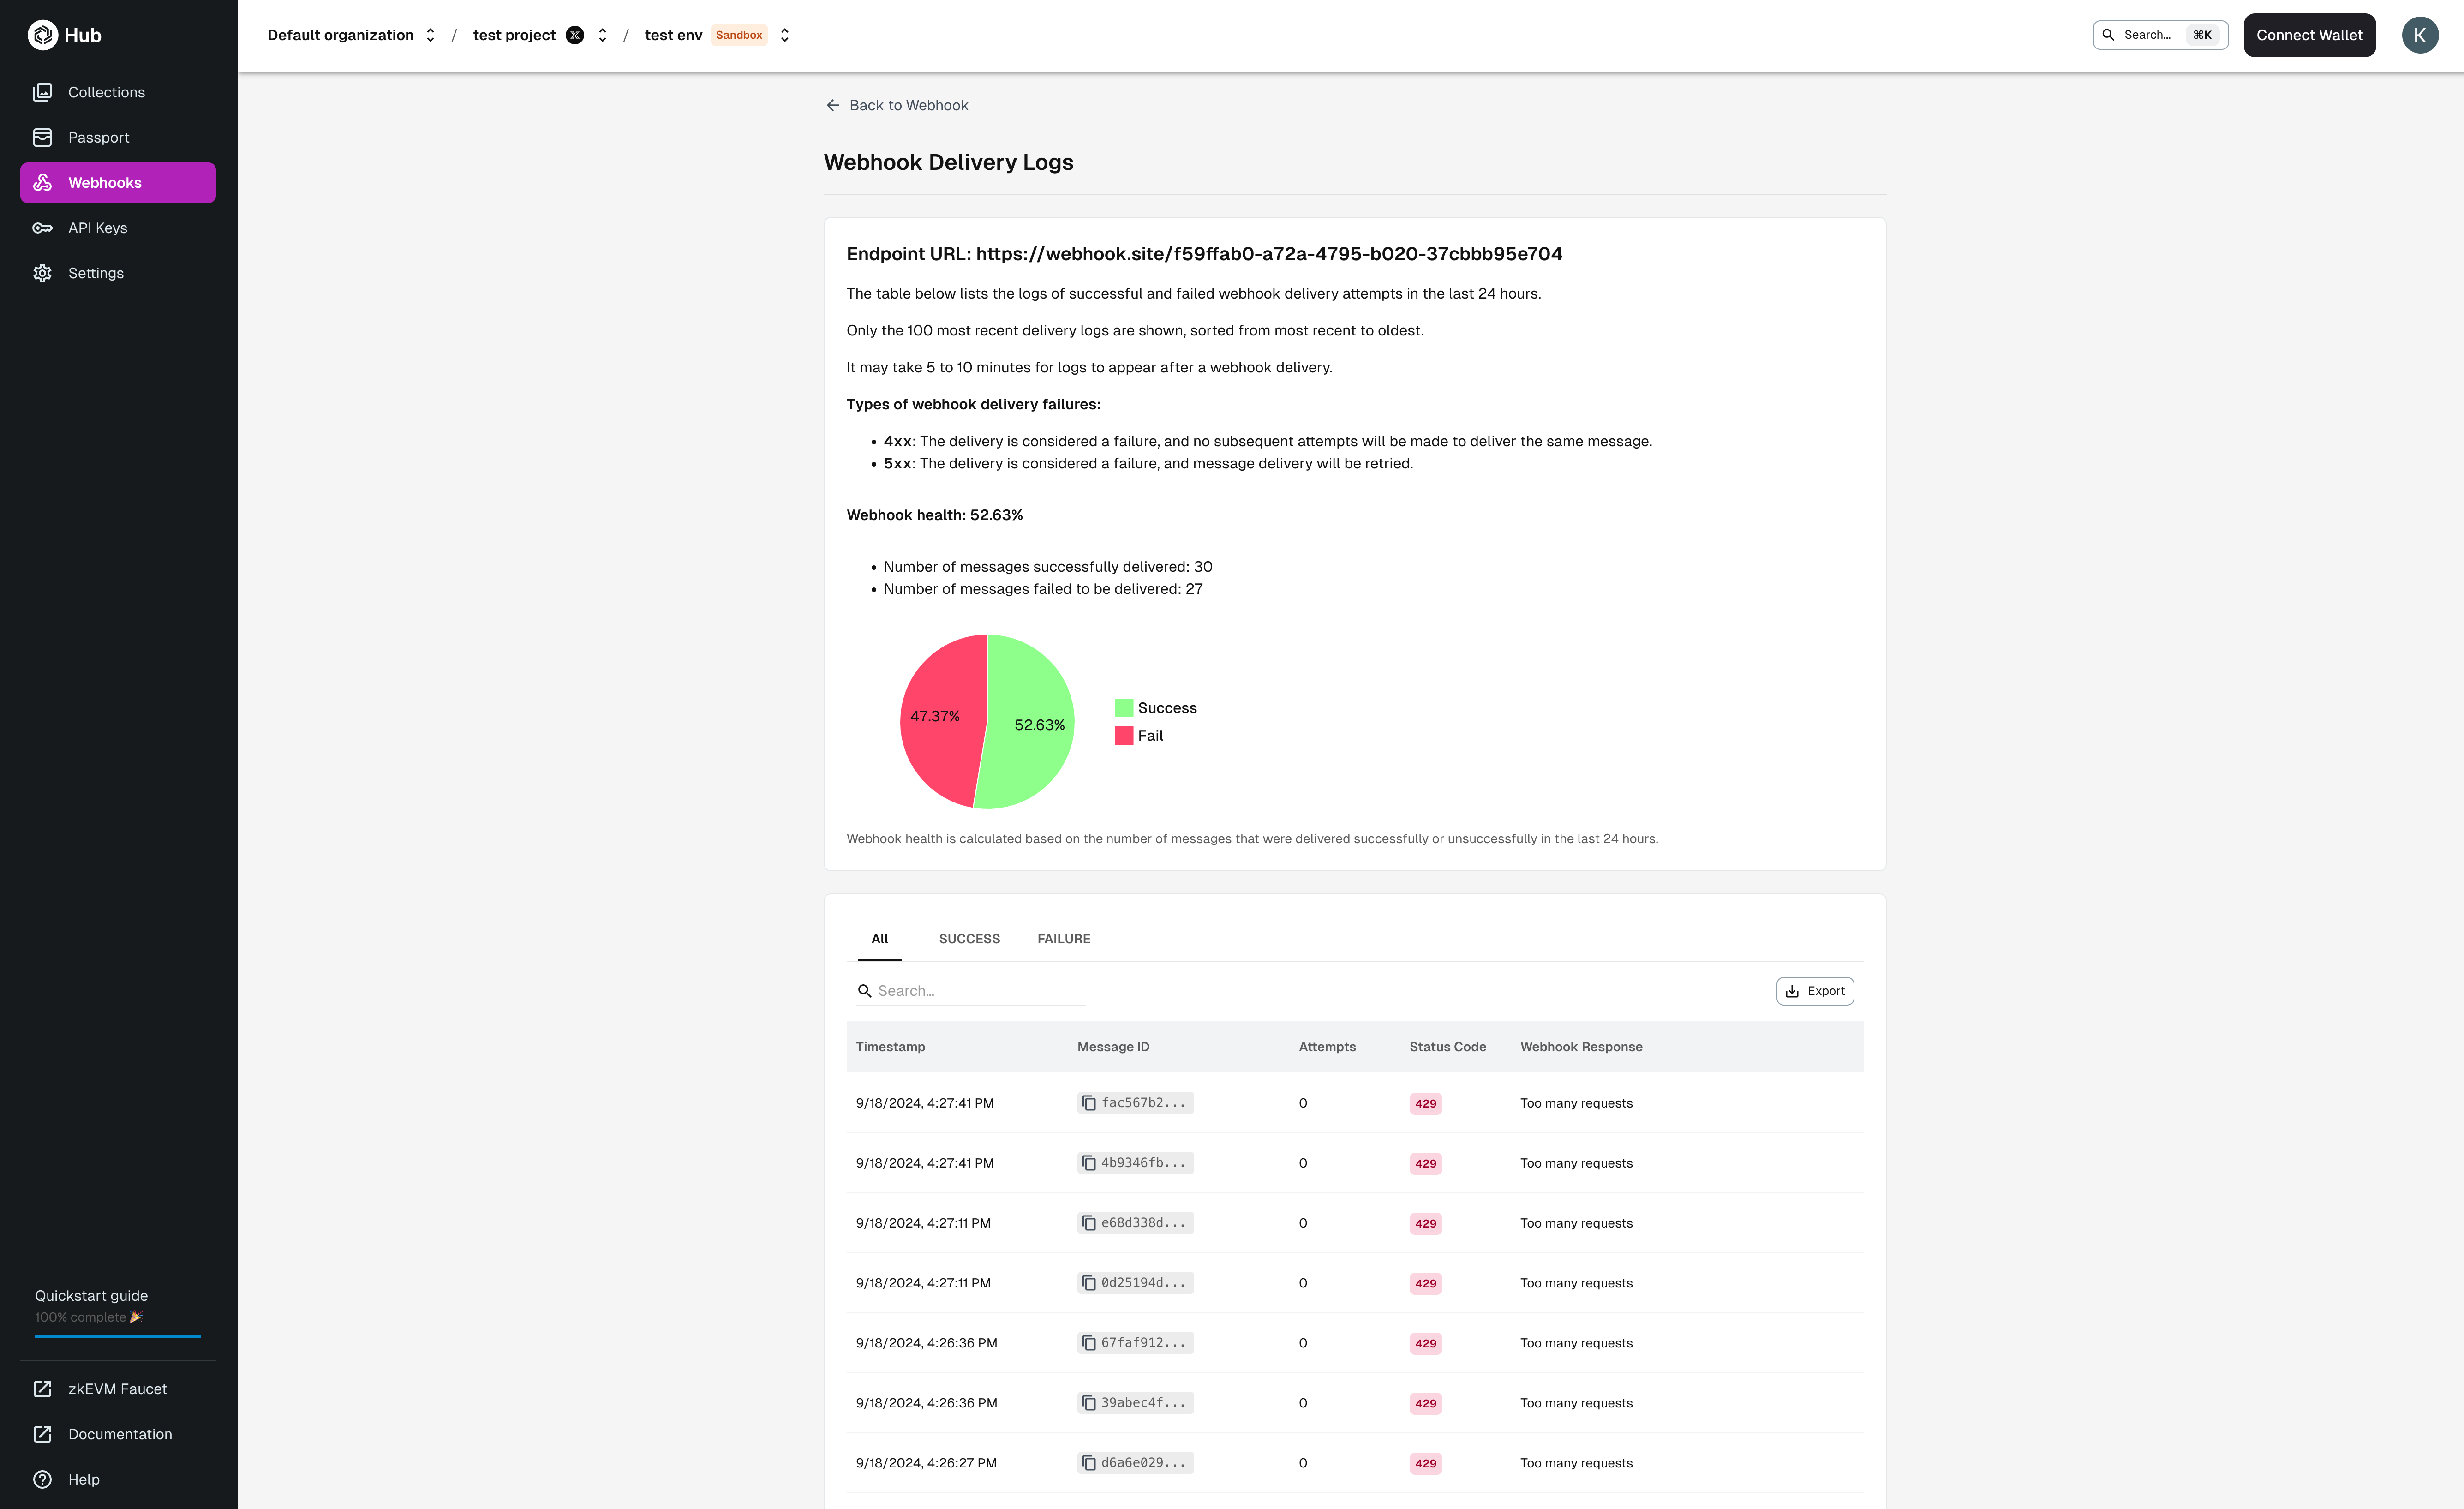Click the Connect Wallet button
This screenshot has height=1509, width=2464.
2309,34
